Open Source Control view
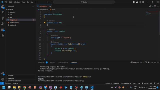 pos(3,18)
